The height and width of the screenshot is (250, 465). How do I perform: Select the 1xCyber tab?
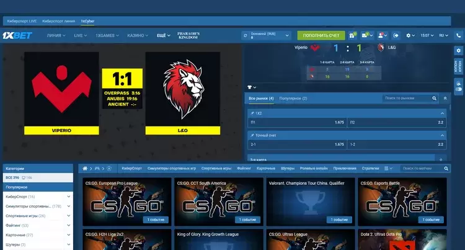(87, 21)
